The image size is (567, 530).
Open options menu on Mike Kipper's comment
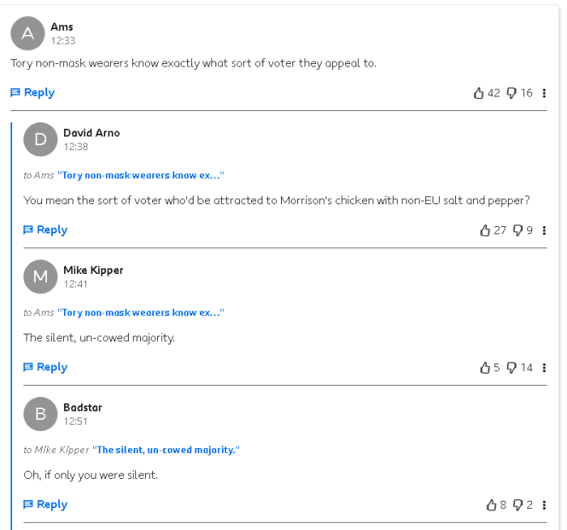pyautogui.click(x=544, y=368)
